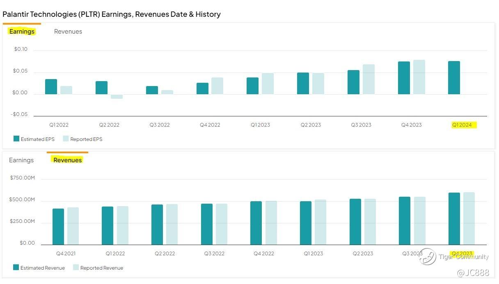Click the Q4 2022 reported revenue bar
This screenshot has height=284, width=499.
(x=271, y=223)
